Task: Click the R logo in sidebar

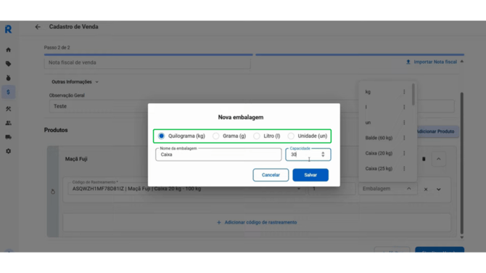Action: pyautogui.click(x=9, y=29)
